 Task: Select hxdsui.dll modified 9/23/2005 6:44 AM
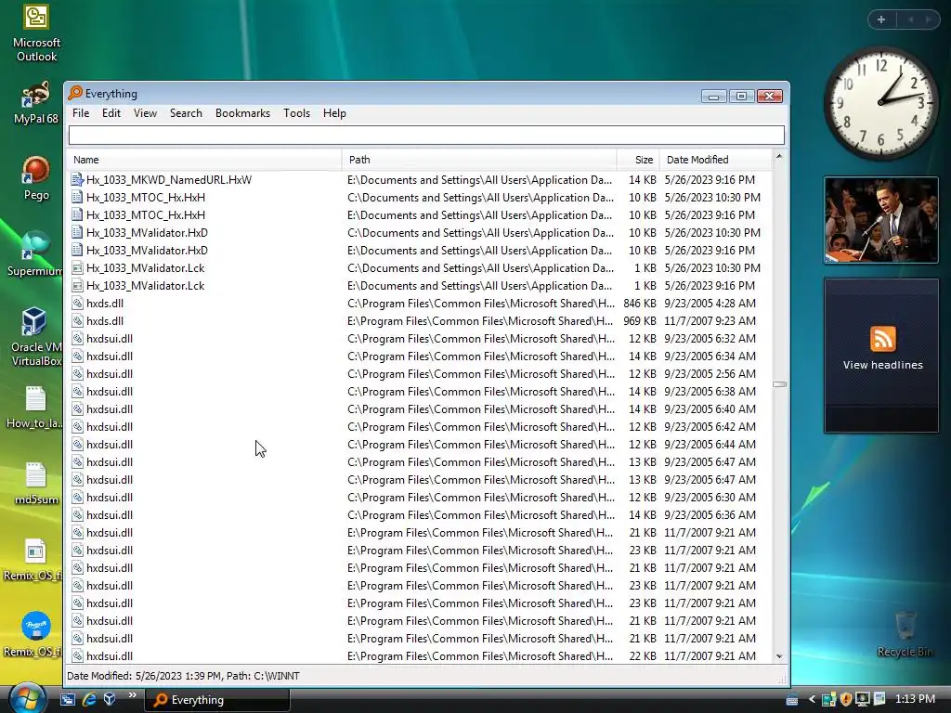[110, 445]
